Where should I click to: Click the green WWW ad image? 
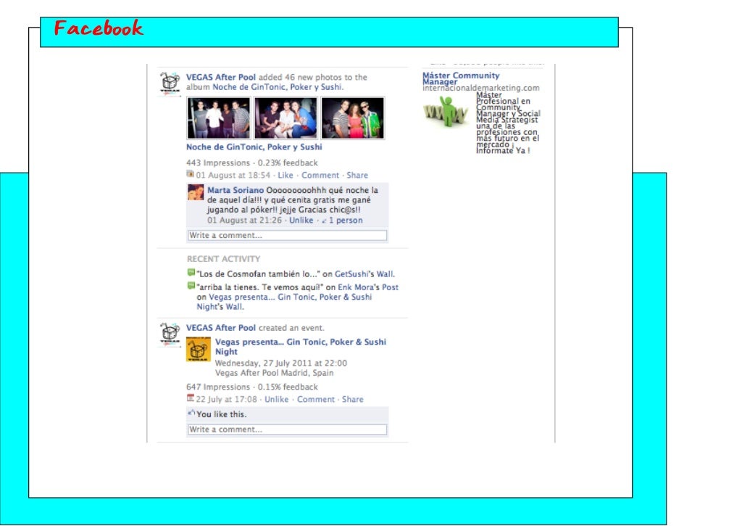(446, 111)
